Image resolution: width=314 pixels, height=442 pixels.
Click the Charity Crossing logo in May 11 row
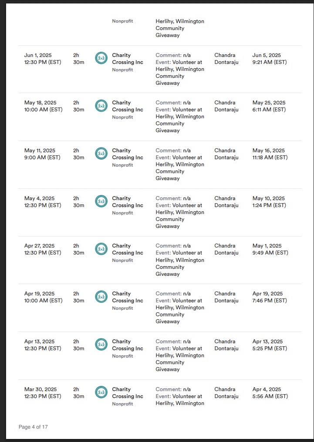[x=101, y=153]
